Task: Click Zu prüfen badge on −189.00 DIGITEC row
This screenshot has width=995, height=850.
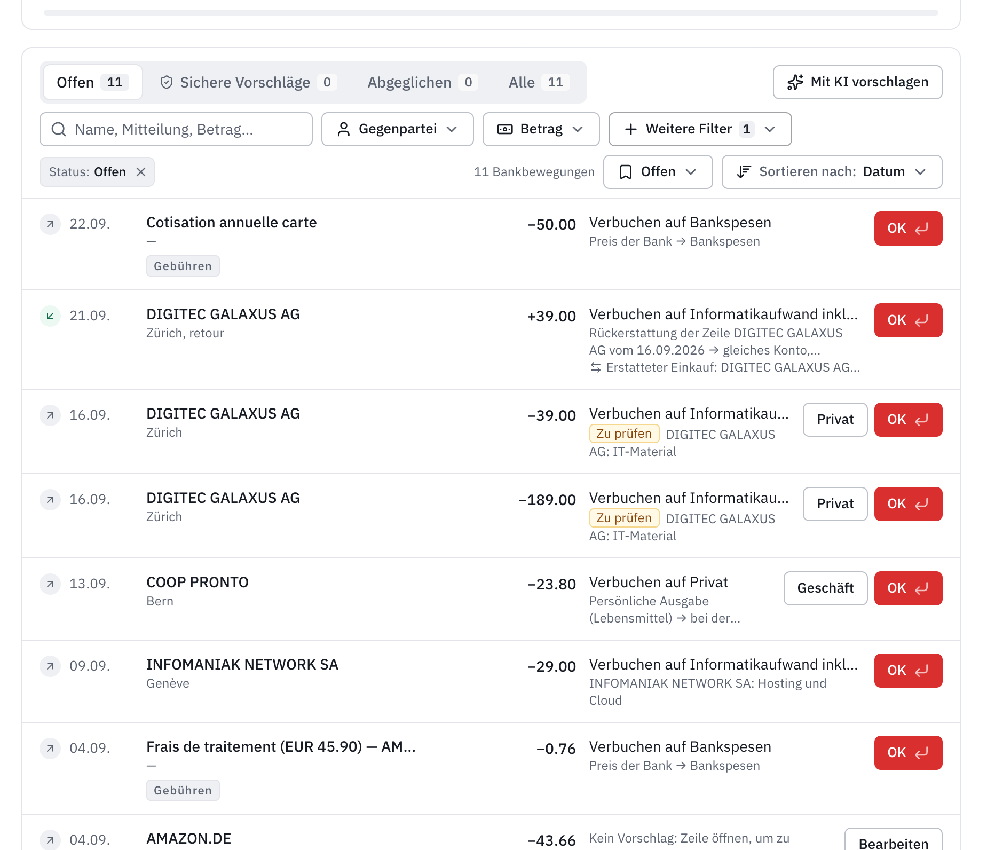Action: point(624,518)
